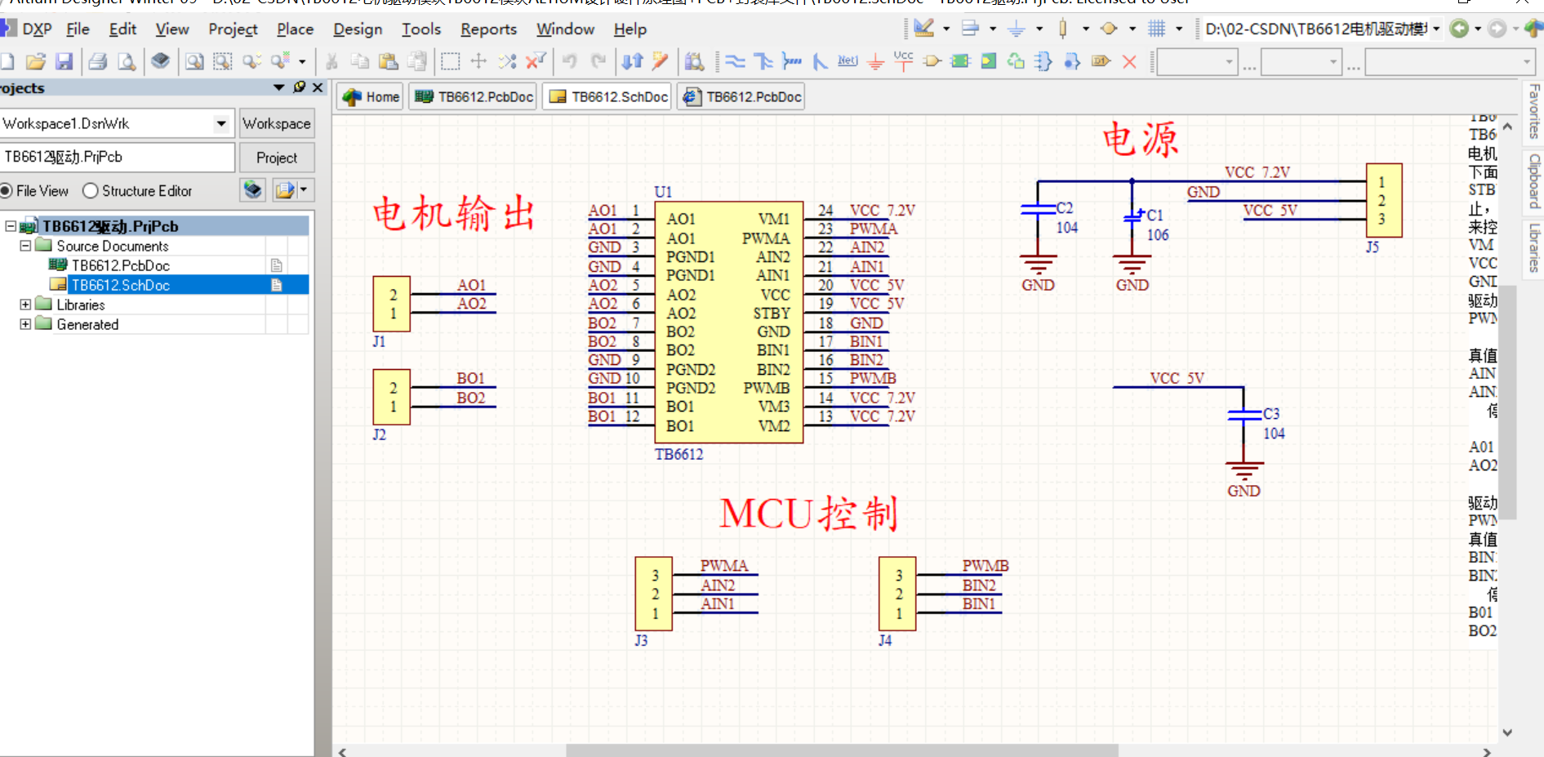Screen dimensions: 1544x757
Task: Select the Place Bus tool
Action: tap(763, 61)
